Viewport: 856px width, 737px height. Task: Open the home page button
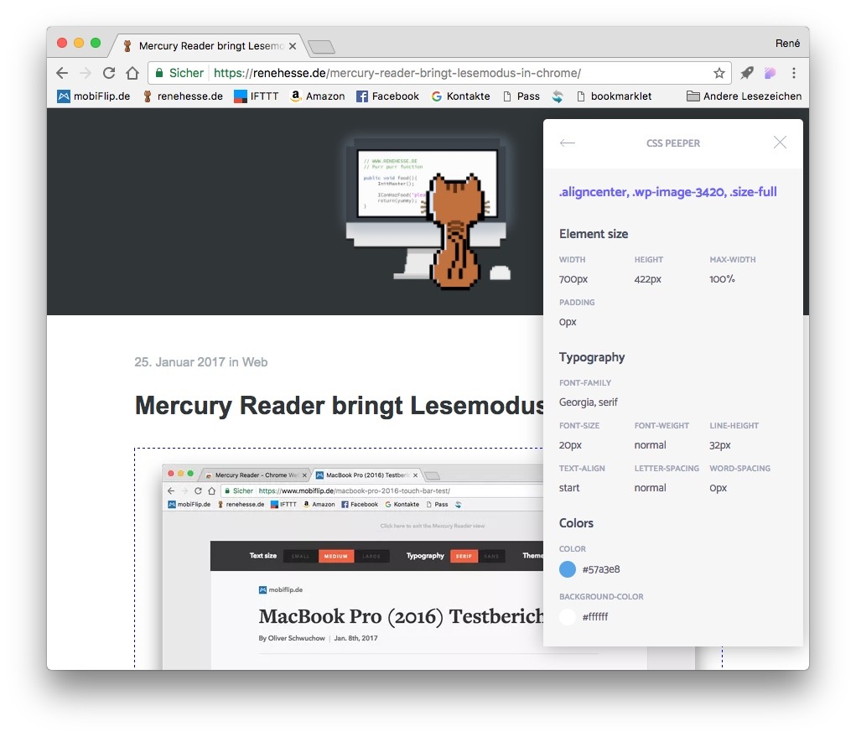coord(132,73)
